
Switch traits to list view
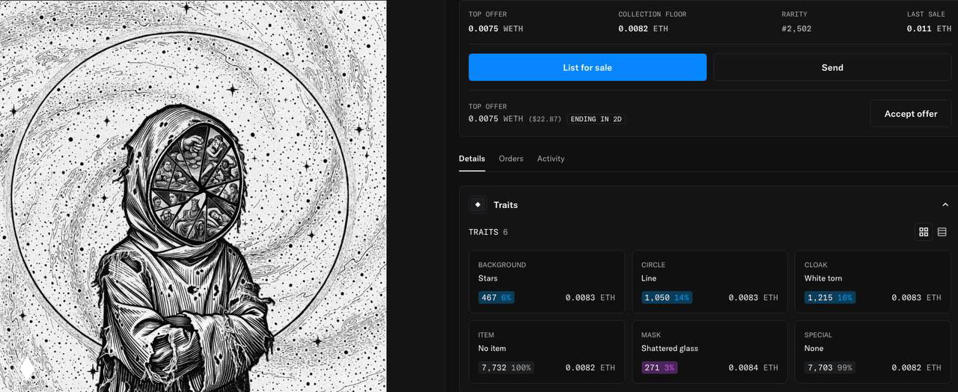tap(942, 232)
